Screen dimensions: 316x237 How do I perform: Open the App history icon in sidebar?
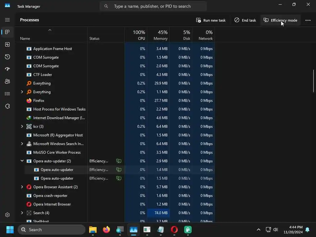[x=7, y=57]
